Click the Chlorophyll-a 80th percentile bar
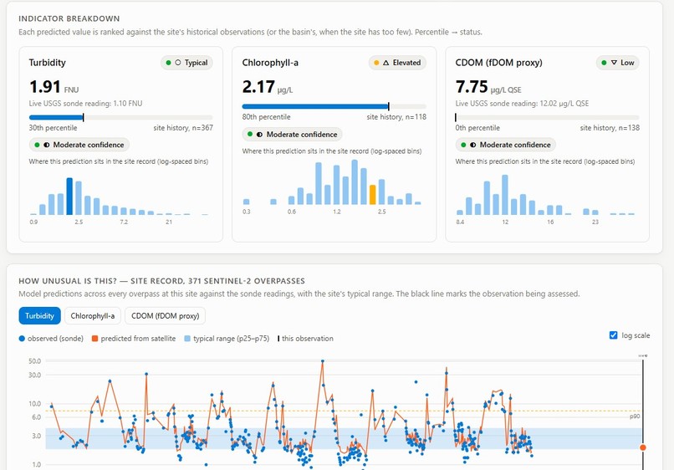 click(x=334, y=106)
